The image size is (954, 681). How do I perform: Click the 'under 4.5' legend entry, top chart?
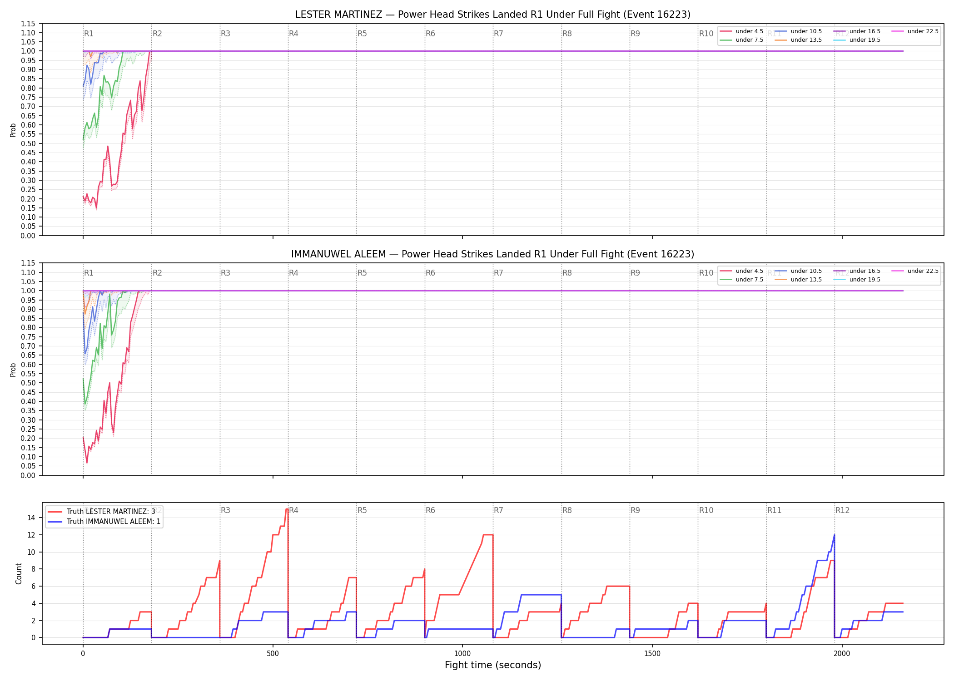point(741,31)
